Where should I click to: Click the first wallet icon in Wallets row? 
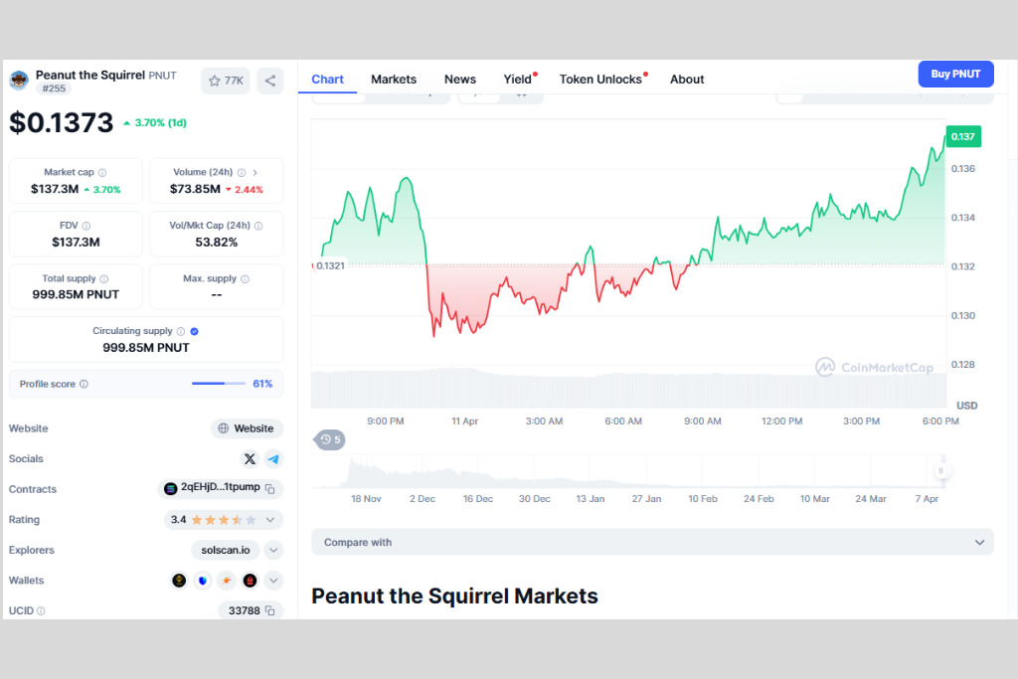(x=179, y=581)
